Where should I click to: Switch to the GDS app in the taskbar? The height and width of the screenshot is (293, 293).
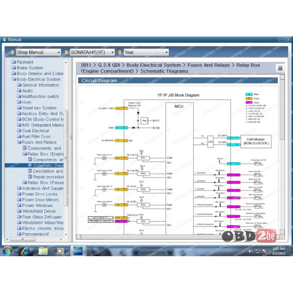pos(77,251)
